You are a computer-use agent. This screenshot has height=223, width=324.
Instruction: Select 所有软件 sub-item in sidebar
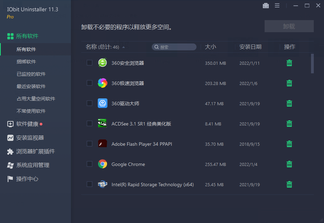coord(36,49)
